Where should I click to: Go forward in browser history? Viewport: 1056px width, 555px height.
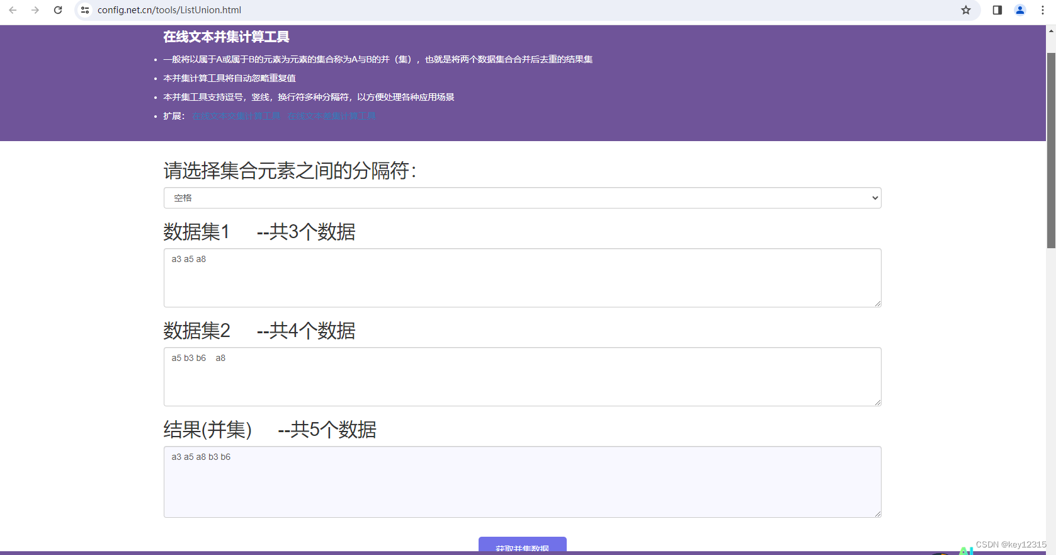[35, 10]
